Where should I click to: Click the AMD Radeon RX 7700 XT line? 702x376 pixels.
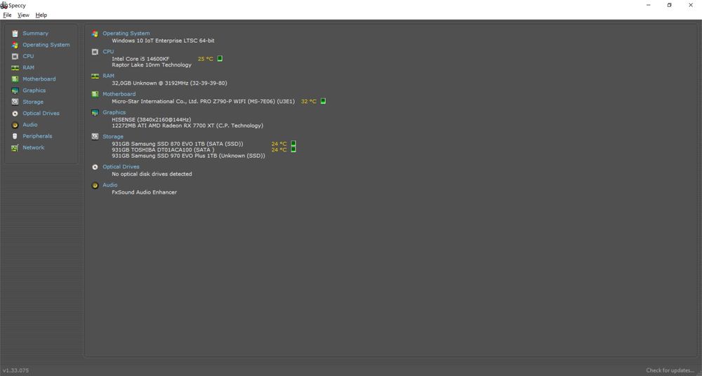tap(187, 126)
